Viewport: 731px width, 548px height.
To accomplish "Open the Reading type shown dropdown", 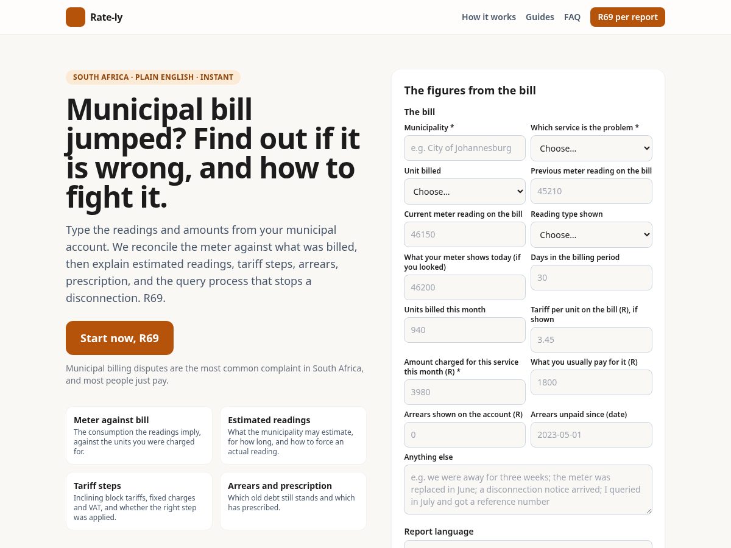I will tap(592, 234).
